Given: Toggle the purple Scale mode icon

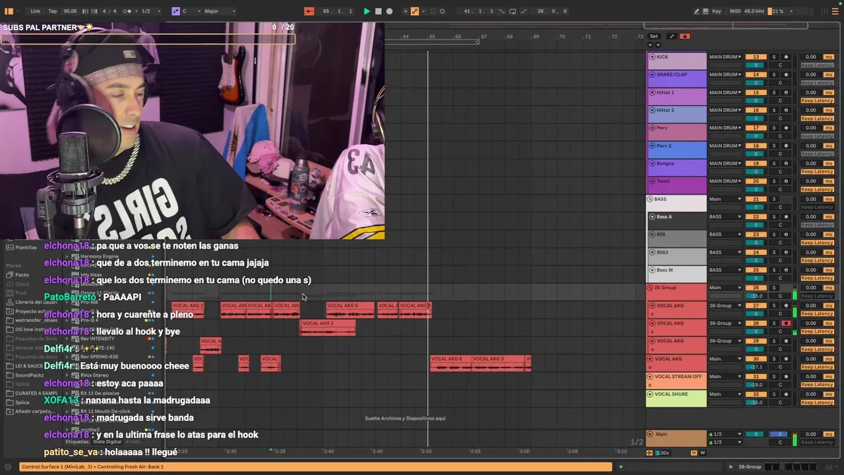Looking at the screenshot, I should [175, 11].
